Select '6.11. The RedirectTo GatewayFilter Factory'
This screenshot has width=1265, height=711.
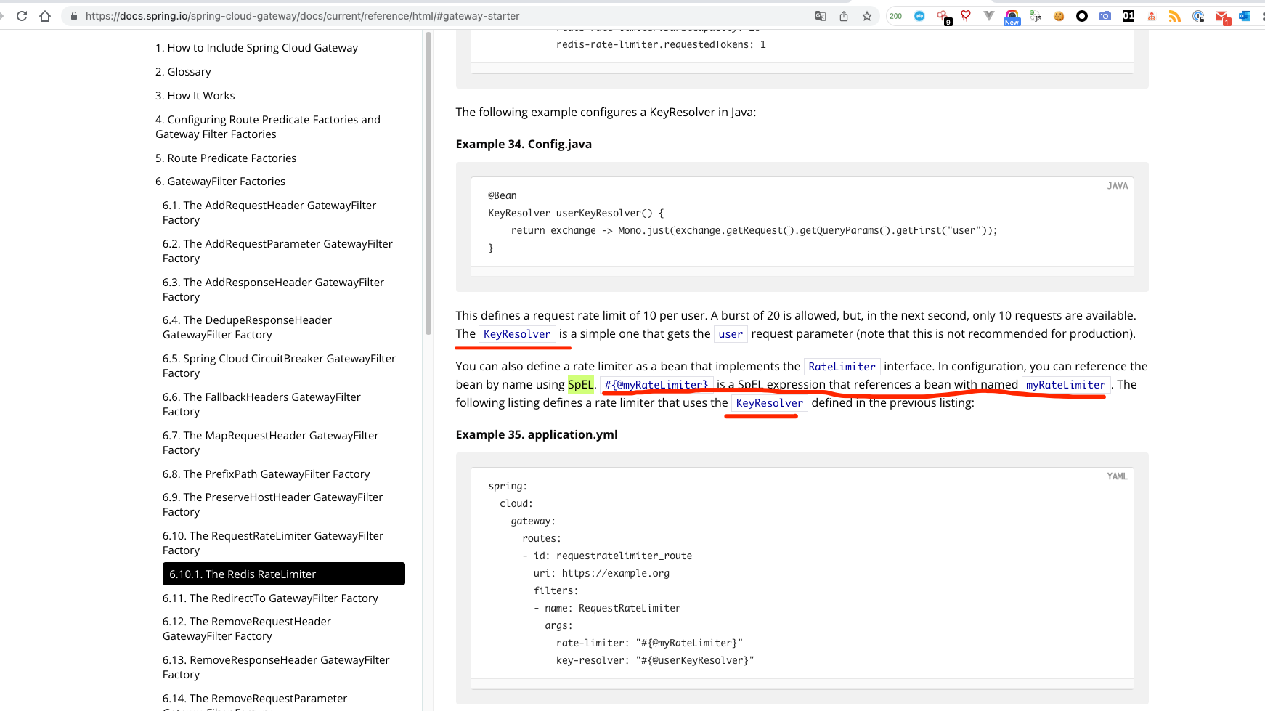tap(270, 598)
